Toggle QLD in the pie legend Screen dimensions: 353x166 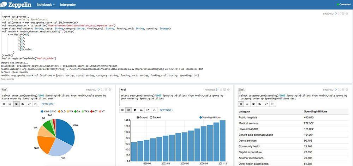[61, 111]
